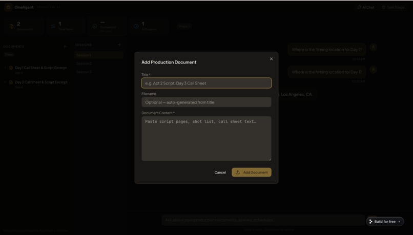Grab the textarea resize handle corner
This screenshot has width=413, height=235.
[270, 159]
